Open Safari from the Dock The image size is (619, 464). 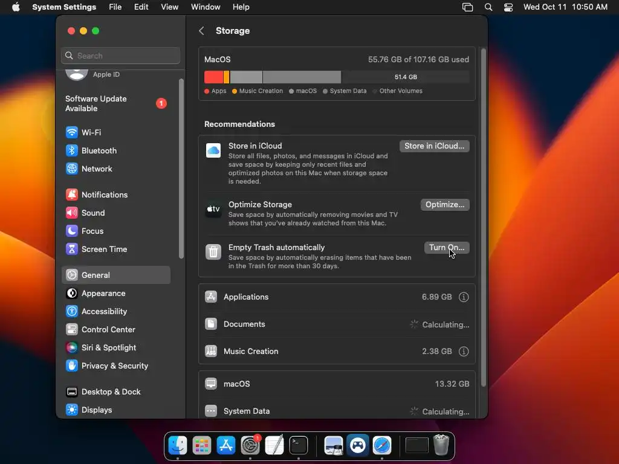click(x=382, y=446)
